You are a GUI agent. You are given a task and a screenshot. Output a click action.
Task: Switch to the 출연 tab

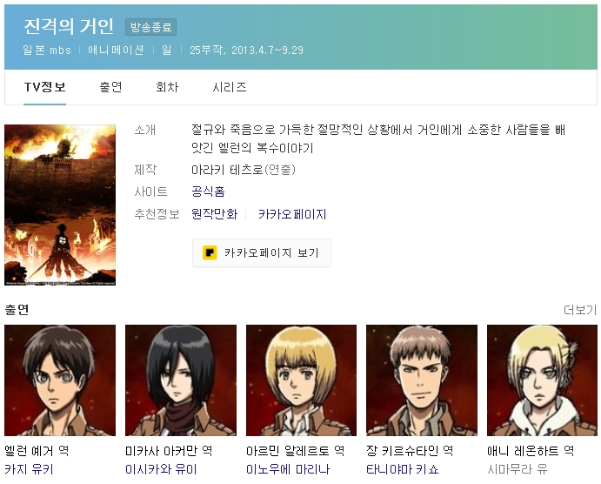click(110, 87)
